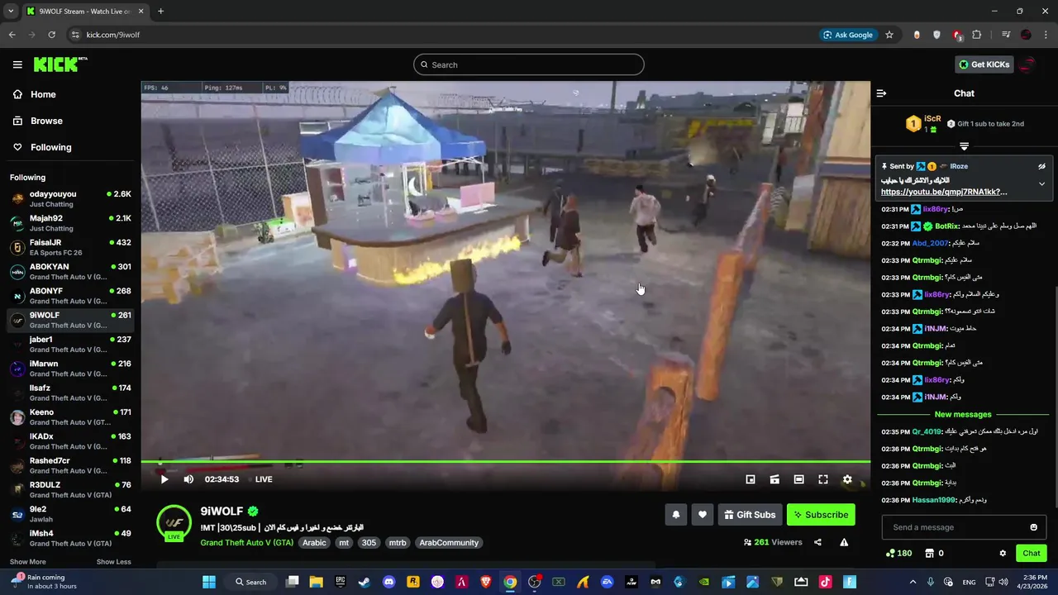1058x595 pixels.
Task: Click the KICK logo
Action: (60, 64)
